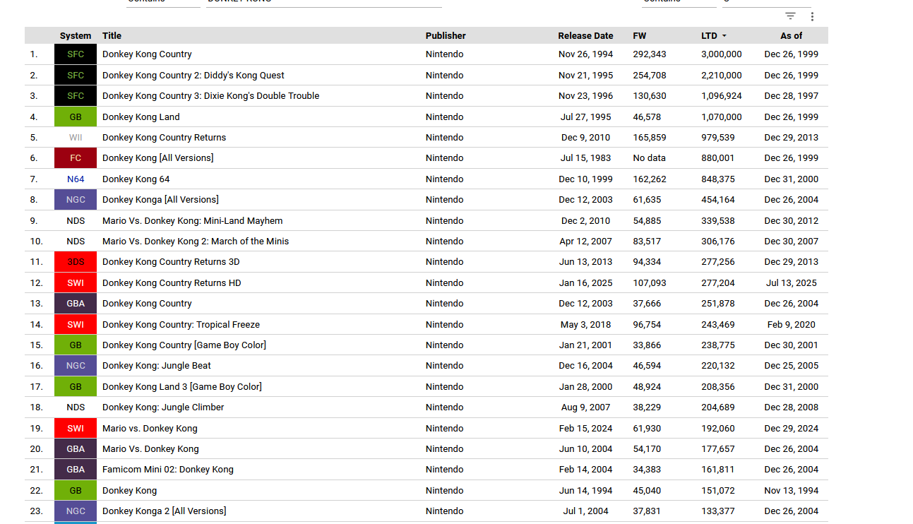Select title 'Donkey Kong Land 3 [Game Boy Color]'
Image resolution: width=913 pixels, height=524 pixels.
[x=182, y=387]
